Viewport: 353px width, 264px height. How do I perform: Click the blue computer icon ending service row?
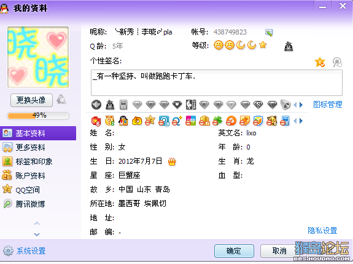(285, 121)
